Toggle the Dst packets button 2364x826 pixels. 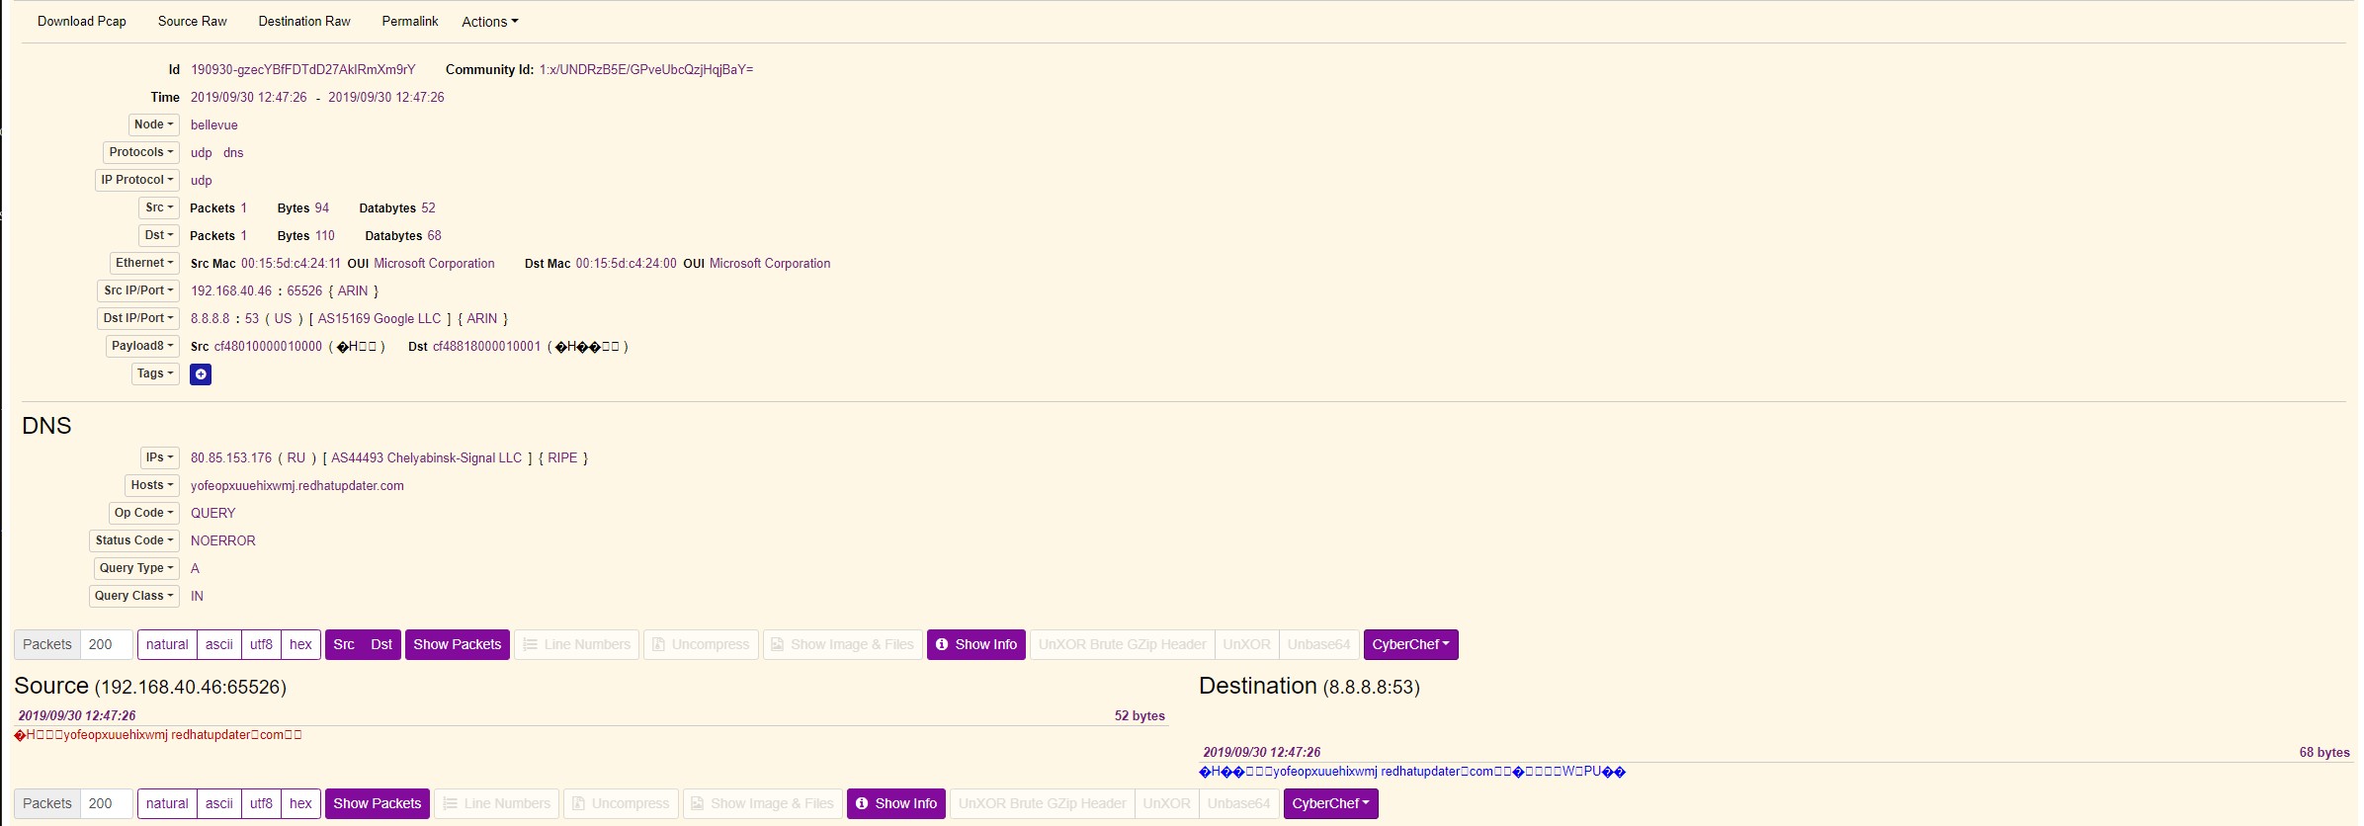click(x=381, y=644)
